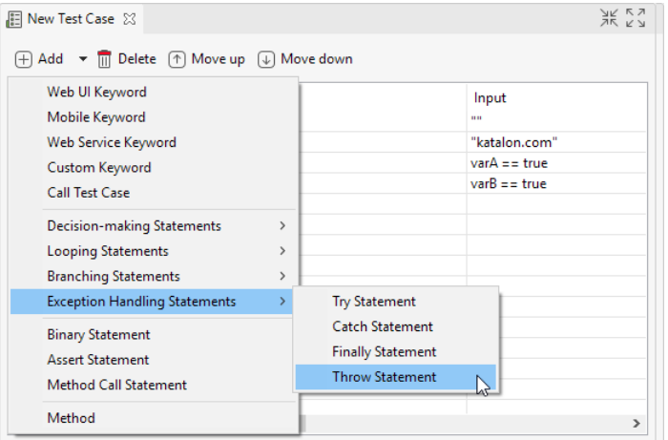This screenshot has width=668, height=440.
Task: Click the Move down arrow icon
Action: pyautogui.click(x=266, y=59)
